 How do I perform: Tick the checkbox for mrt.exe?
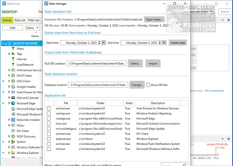(49, 149)
